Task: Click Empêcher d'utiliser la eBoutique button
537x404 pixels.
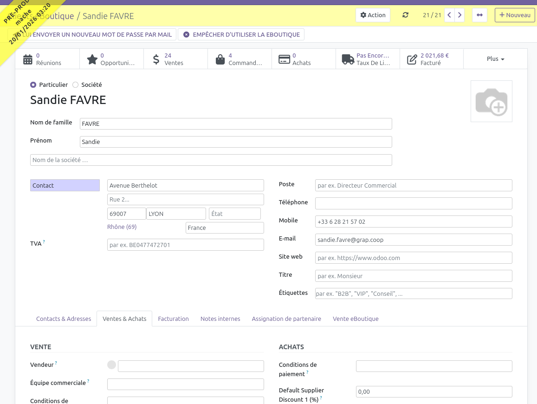Action: coord(241,34)
